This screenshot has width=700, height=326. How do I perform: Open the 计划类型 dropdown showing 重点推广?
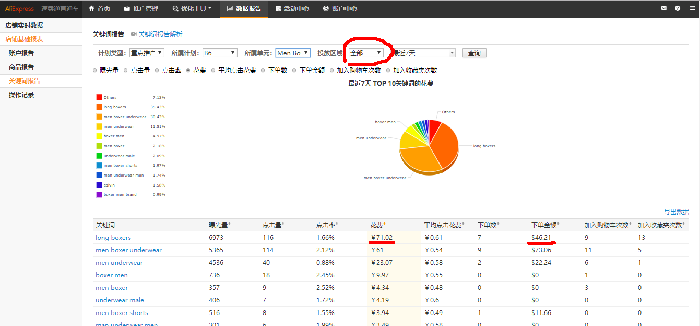(x=147, y=53)
